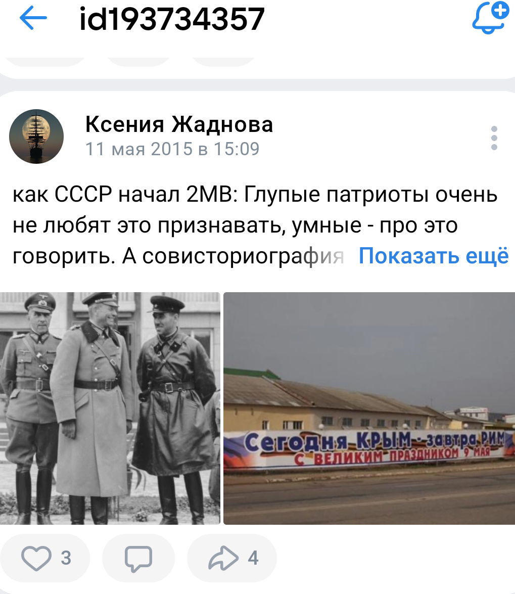View the Крым banner photo

pyautogui.click(x=369, y=408)
